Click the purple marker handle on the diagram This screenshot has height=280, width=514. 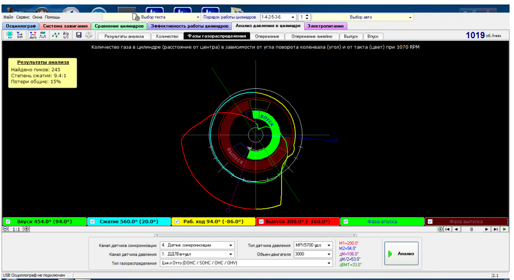[228, 210]
